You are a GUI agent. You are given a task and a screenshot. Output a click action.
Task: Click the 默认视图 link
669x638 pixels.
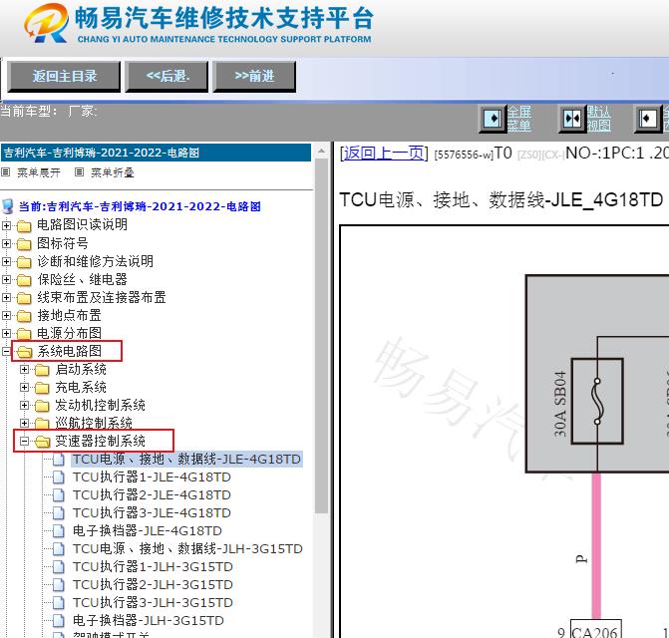point(598,119)
